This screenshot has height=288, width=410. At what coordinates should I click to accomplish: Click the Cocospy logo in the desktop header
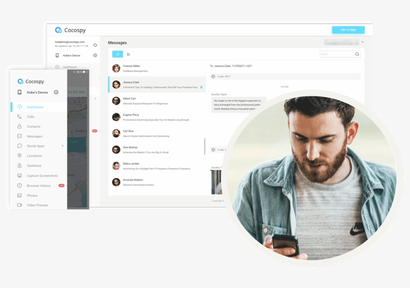70,30
